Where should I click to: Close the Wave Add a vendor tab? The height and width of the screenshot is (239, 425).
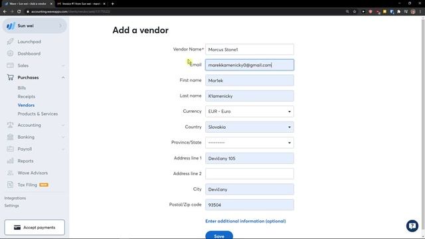click(51, 4)
